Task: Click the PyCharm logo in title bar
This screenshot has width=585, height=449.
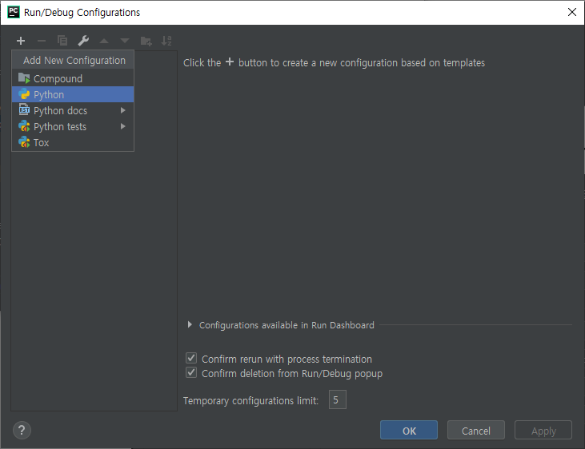Action: click(x=14, y=12)
